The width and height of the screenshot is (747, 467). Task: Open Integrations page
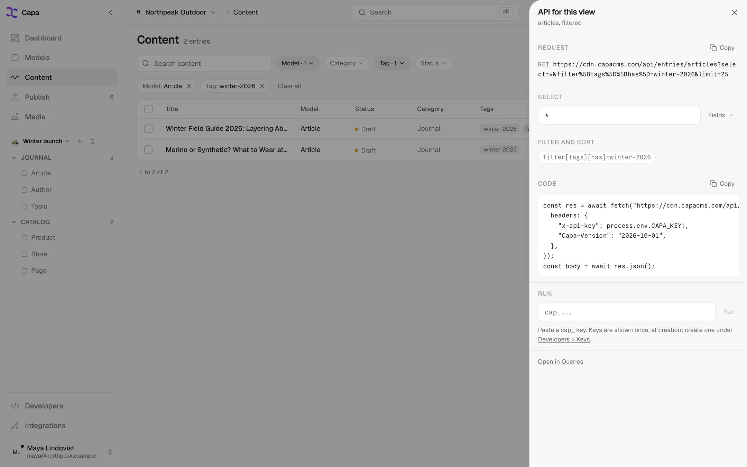[x=62, y=425]
